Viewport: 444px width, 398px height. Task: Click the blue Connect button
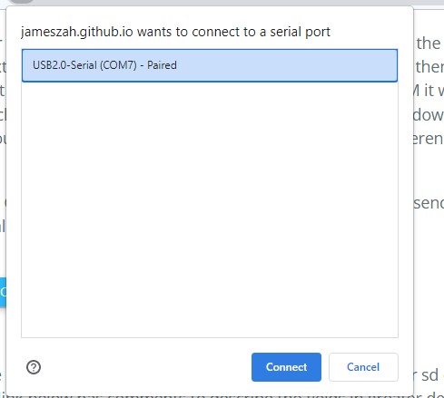pos(286,367)
